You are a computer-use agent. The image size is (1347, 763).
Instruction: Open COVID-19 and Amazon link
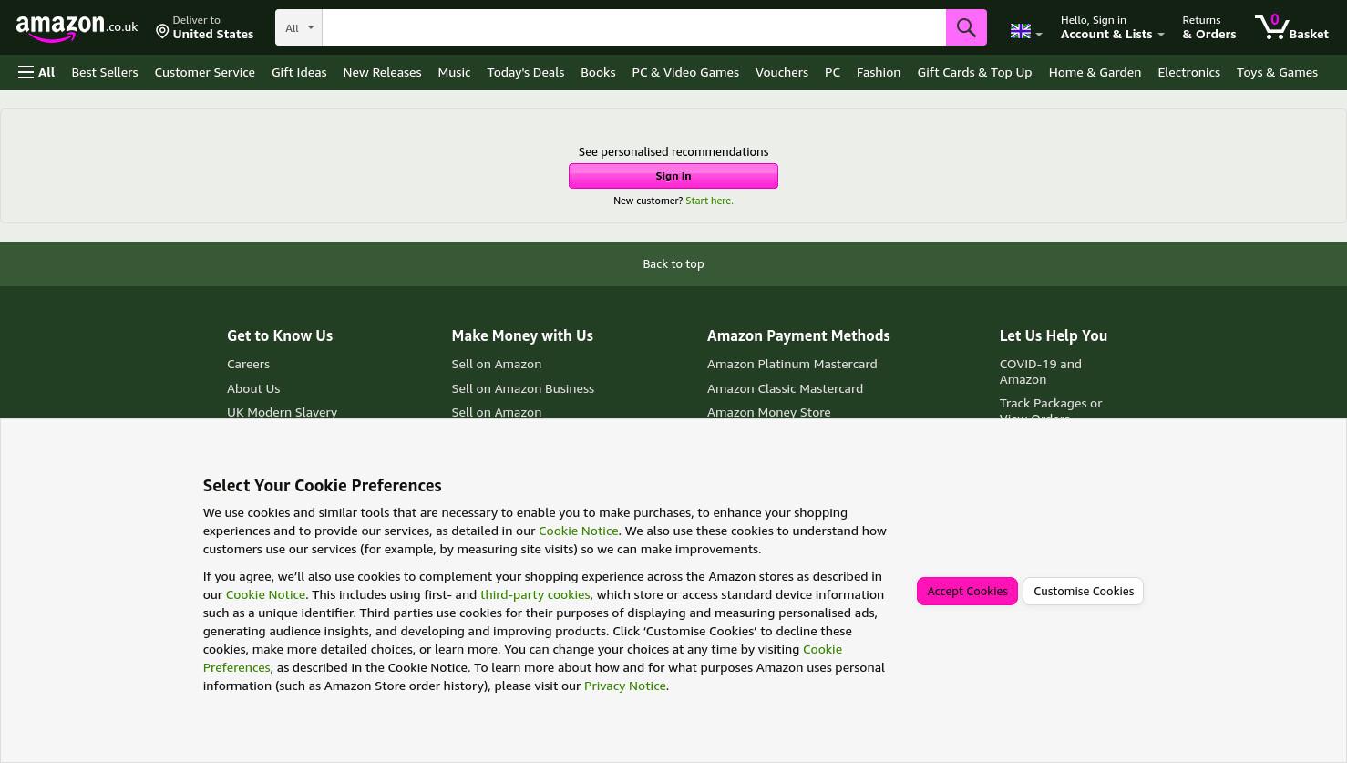pyautogui.click(x=1040, y=371)
